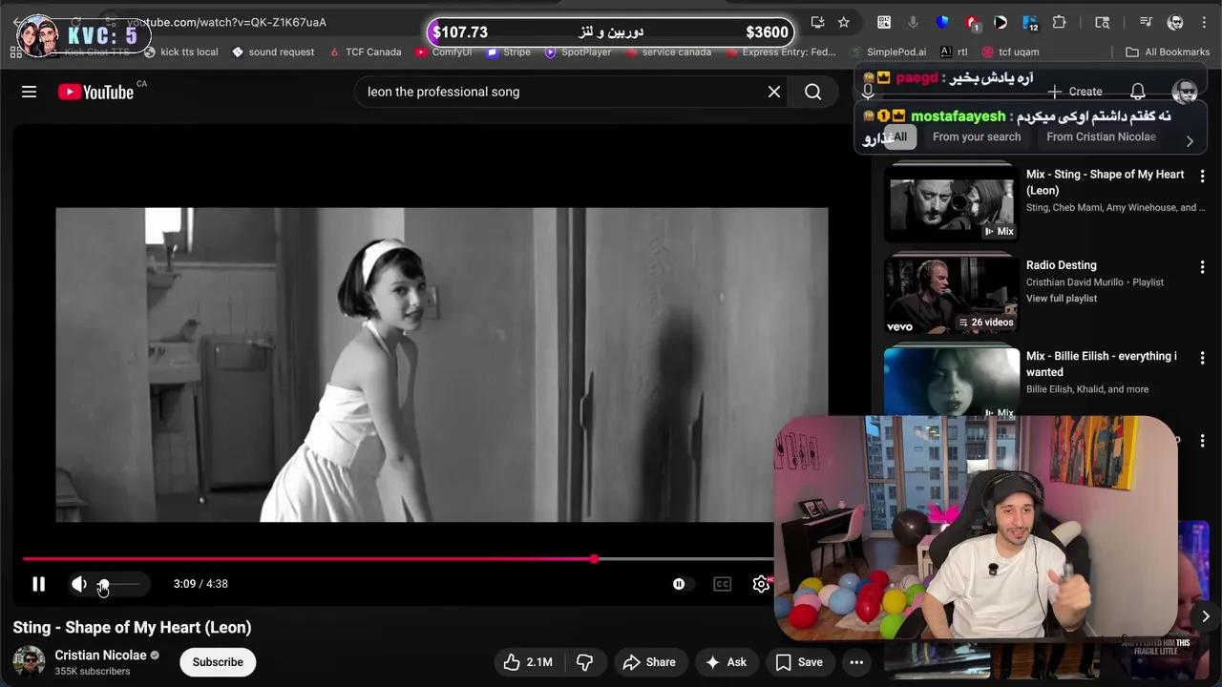1222x687 pixels.
Task: Open the sound request bookmark
Action: pos(273,52)
